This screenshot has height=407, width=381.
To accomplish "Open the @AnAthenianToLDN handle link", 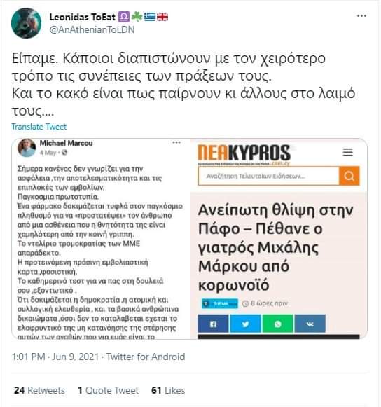I will coord(92,29).
